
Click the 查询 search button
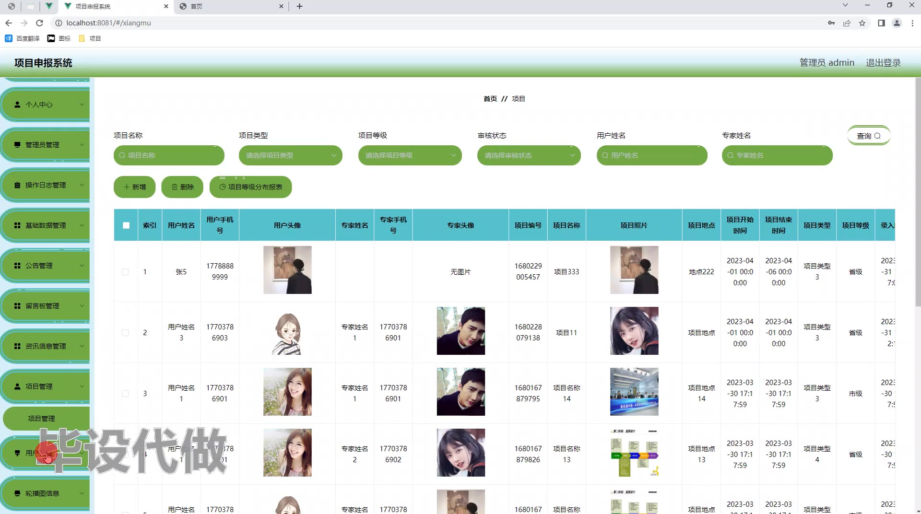coord(869,136)
